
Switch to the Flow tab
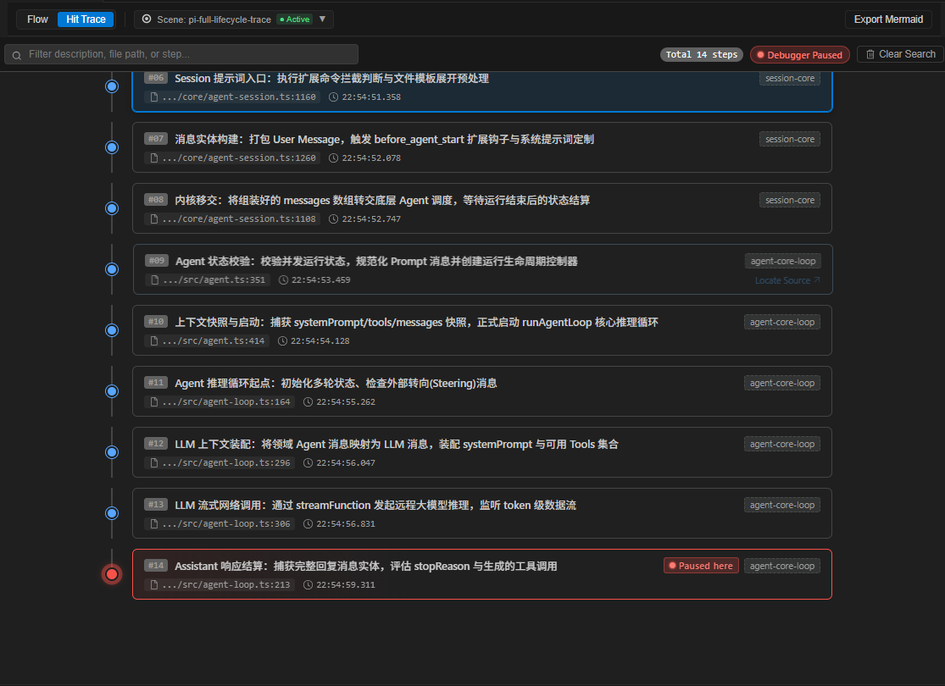pyautogui.click(x=37, y=19)
